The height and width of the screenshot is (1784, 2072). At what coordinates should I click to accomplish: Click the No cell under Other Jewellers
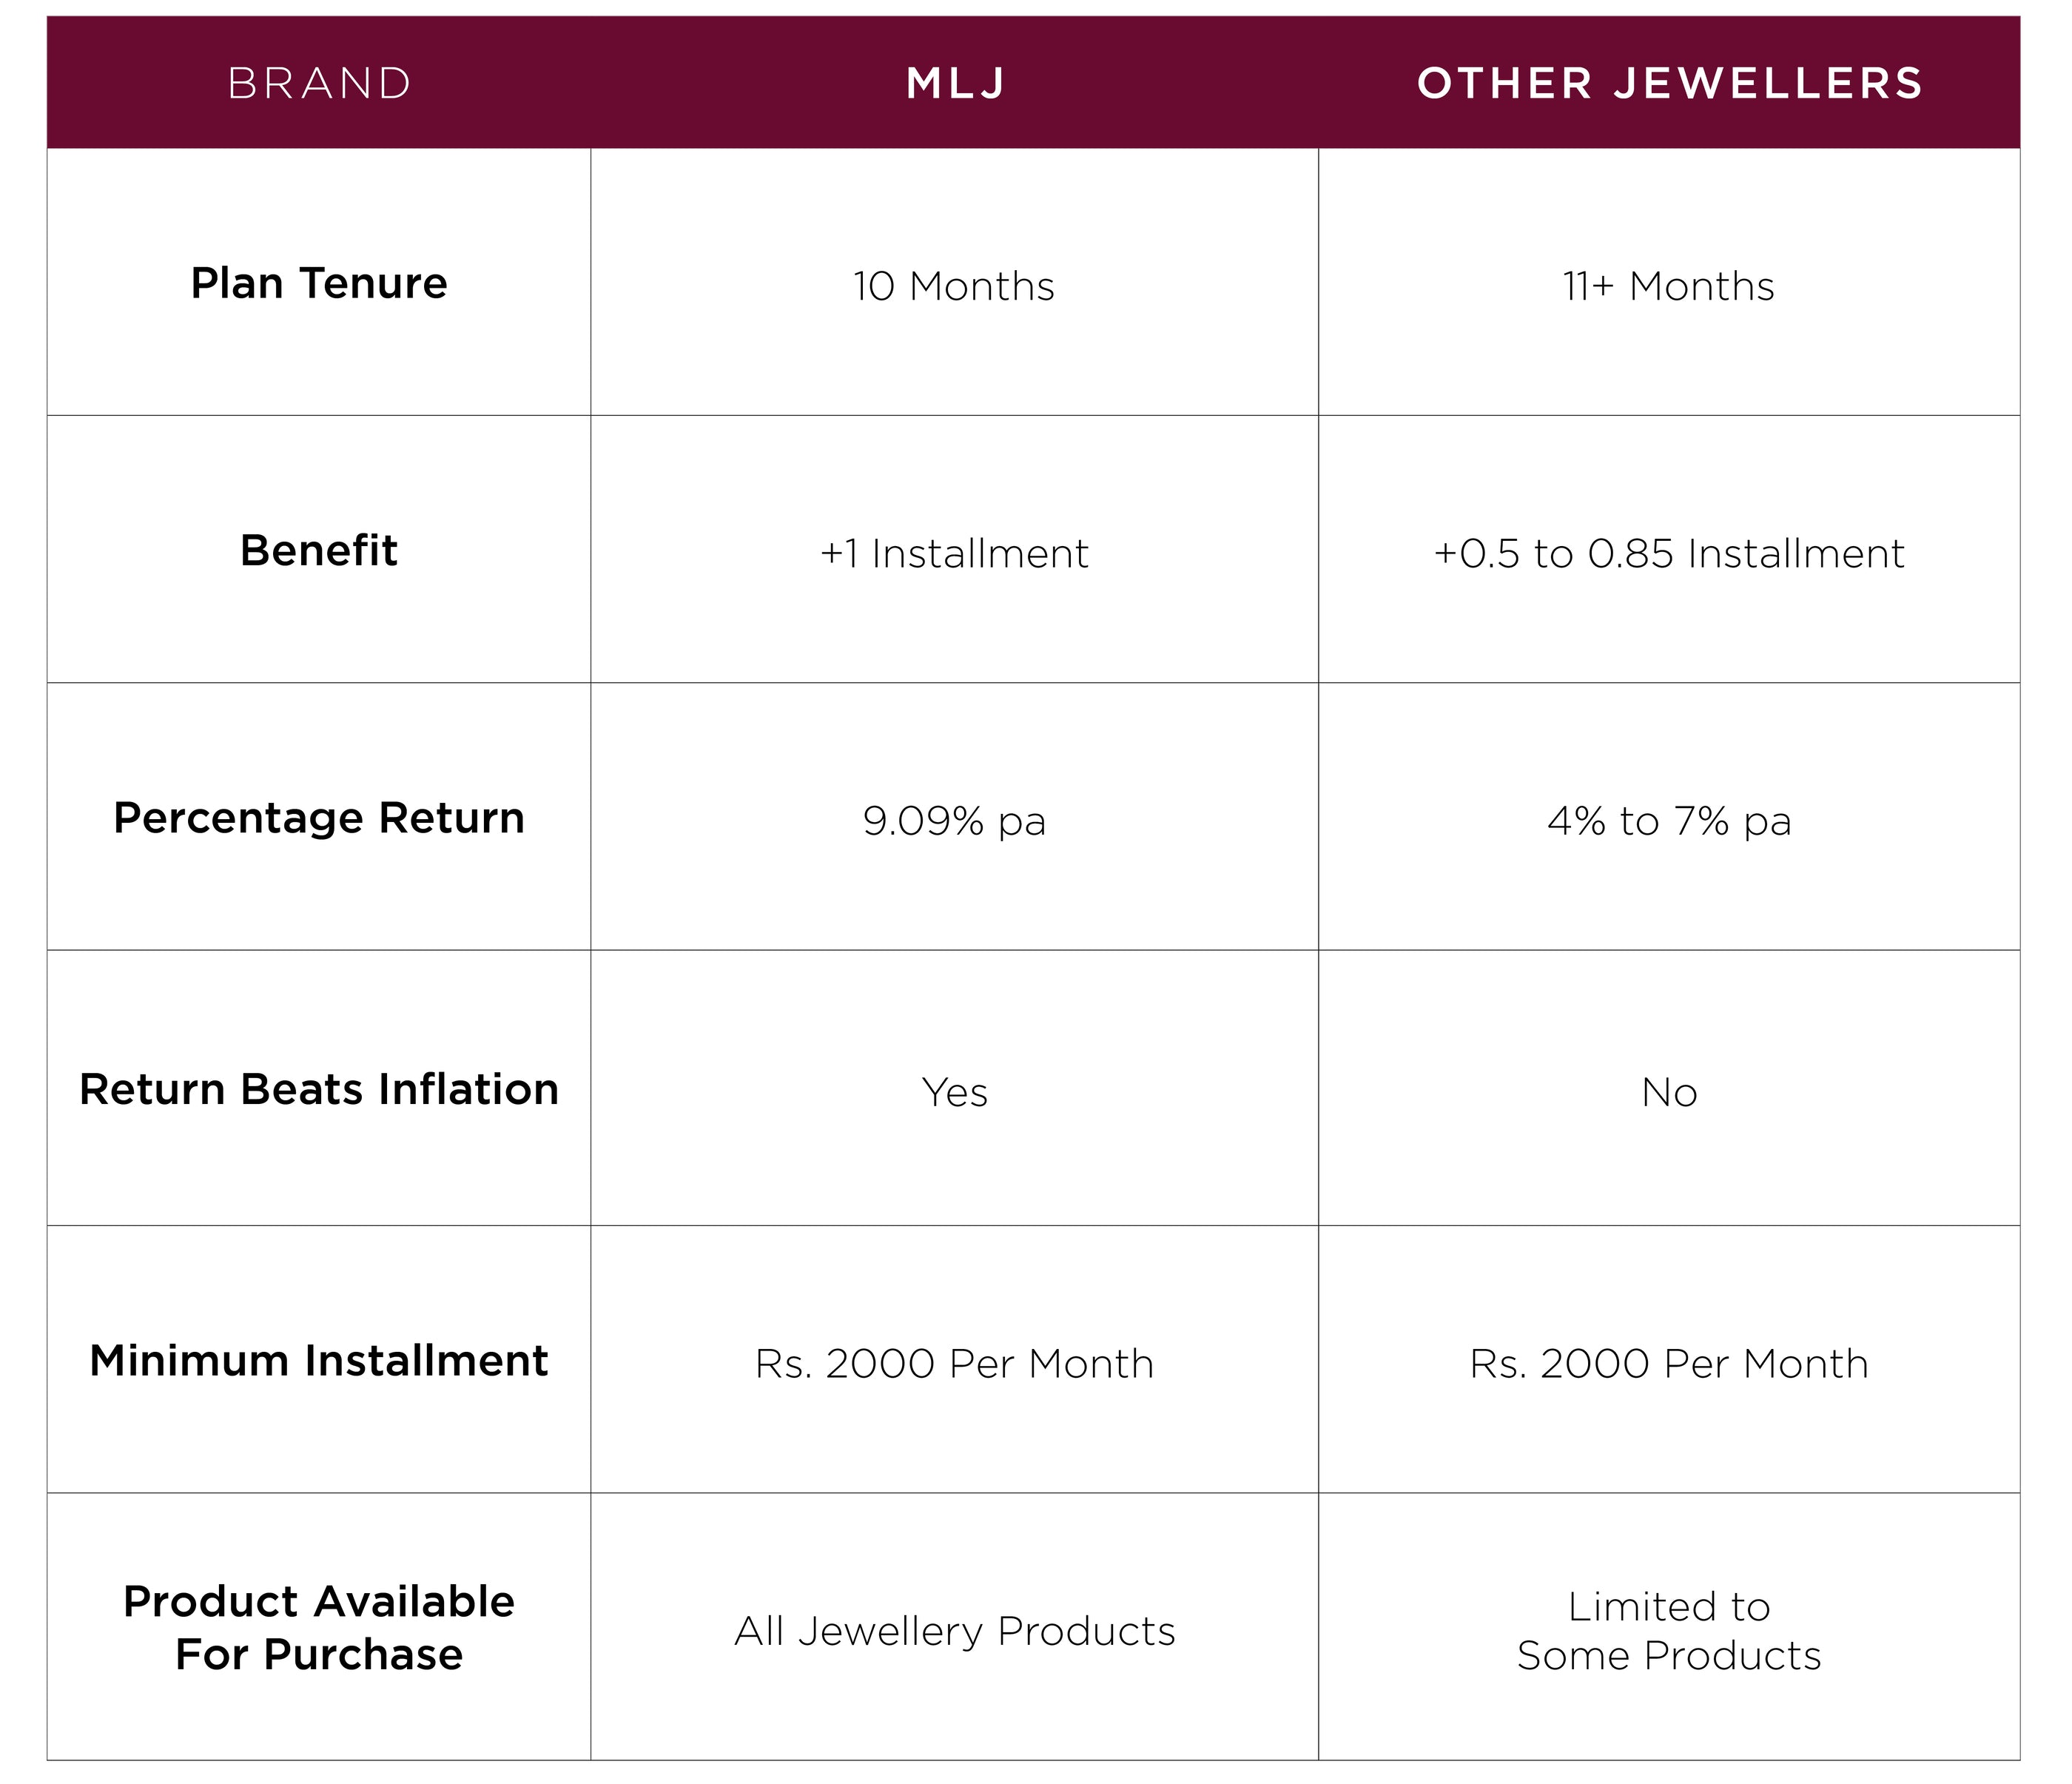(x=1668, y=1092)
